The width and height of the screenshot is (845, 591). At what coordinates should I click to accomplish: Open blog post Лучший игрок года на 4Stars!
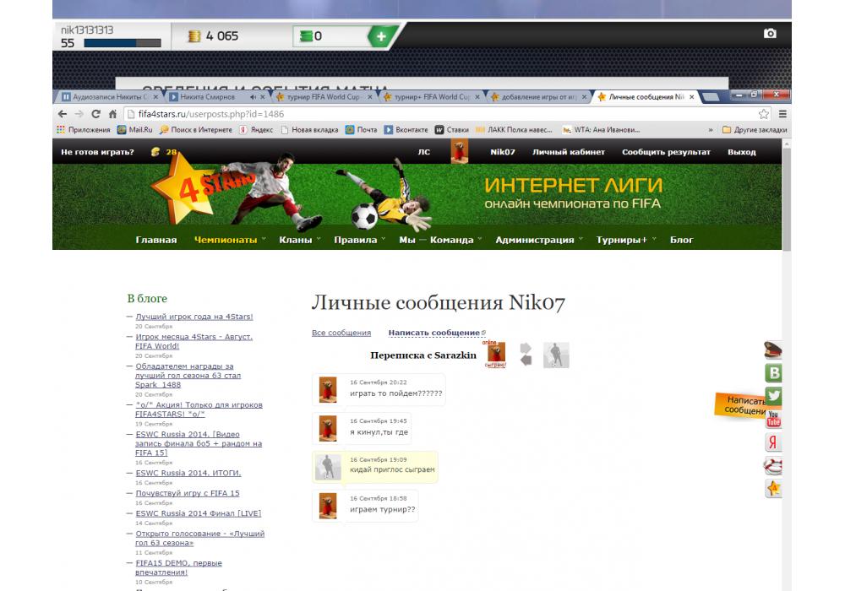(194, 317)
